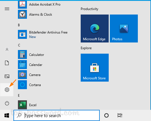The height and width of the screenshot is (121, 151).
Task: Expand the Start hamburger menu
Action: coord(7,9)
